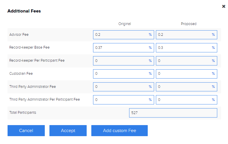Edit the original Advisor Fee field
This screenshot has height=144, width=228.
click(121, 35)
